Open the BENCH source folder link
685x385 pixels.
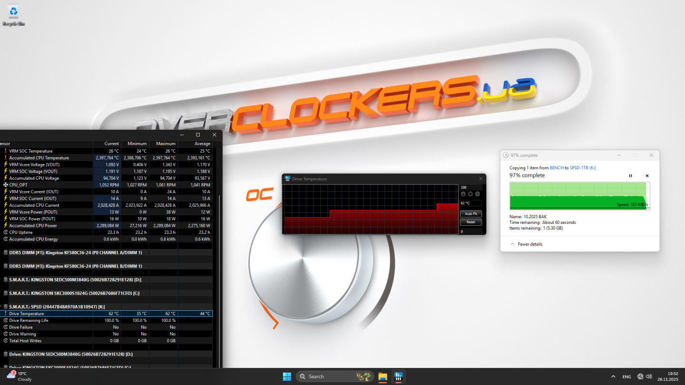[556, 168]
